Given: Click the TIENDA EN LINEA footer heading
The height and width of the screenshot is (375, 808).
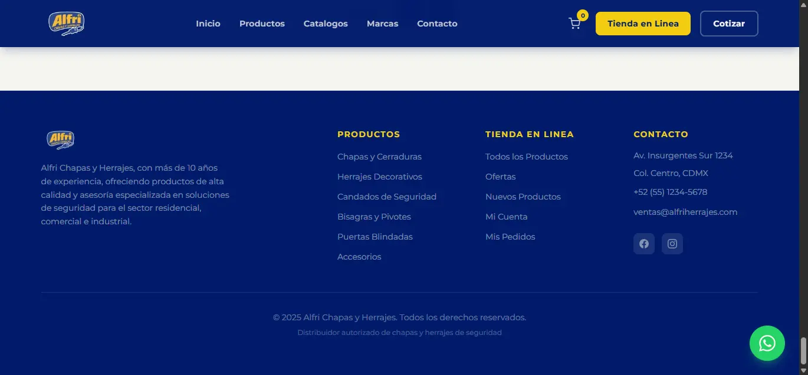Looking at the screenshot, I should [530, 134].
